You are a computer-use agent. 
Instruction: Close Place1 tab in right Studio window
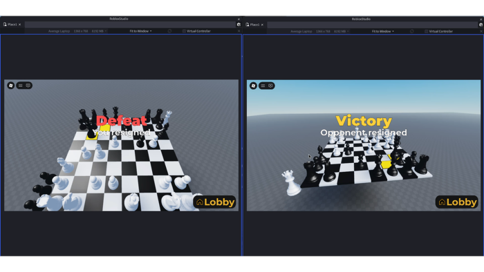[262, 25]
